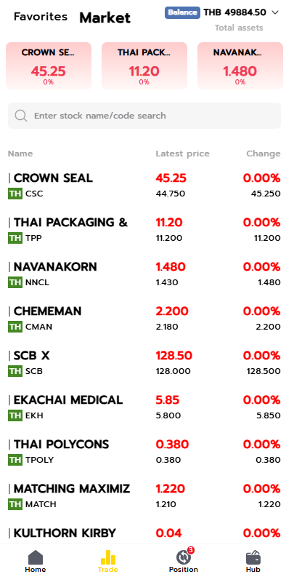Select the Trade bar chart icon
This screenshot has height=577, width=286.
pos(108,557)
